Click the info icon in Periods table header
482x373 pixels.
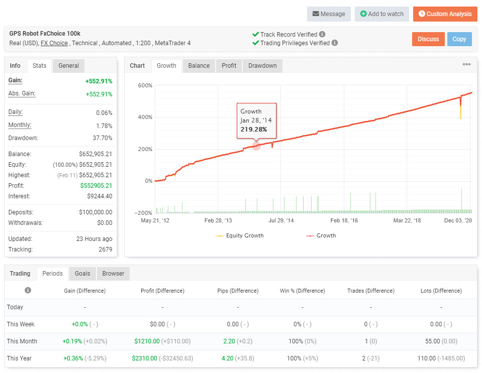point(28,291)
